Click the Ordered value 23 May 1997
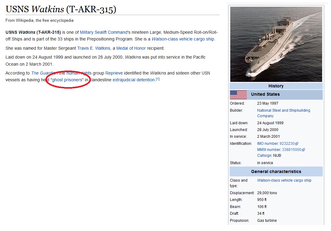Viewport: 331px width, 231px height. pos(268,103)
